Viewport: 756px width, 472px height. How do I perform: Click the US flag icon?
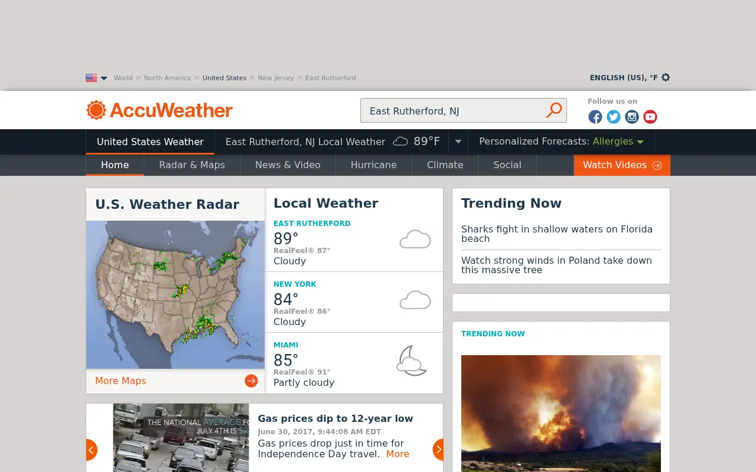[x=91, y=78]
